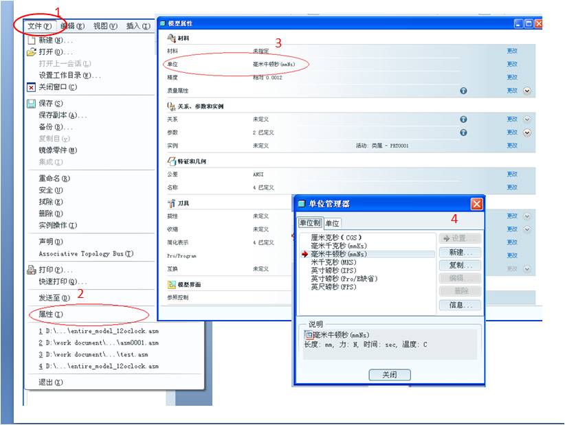Image resolution: width=565 pixels, height=425 pixels.
Task: Open recent file 3 test.asm
Action: [x=93, y=354]
